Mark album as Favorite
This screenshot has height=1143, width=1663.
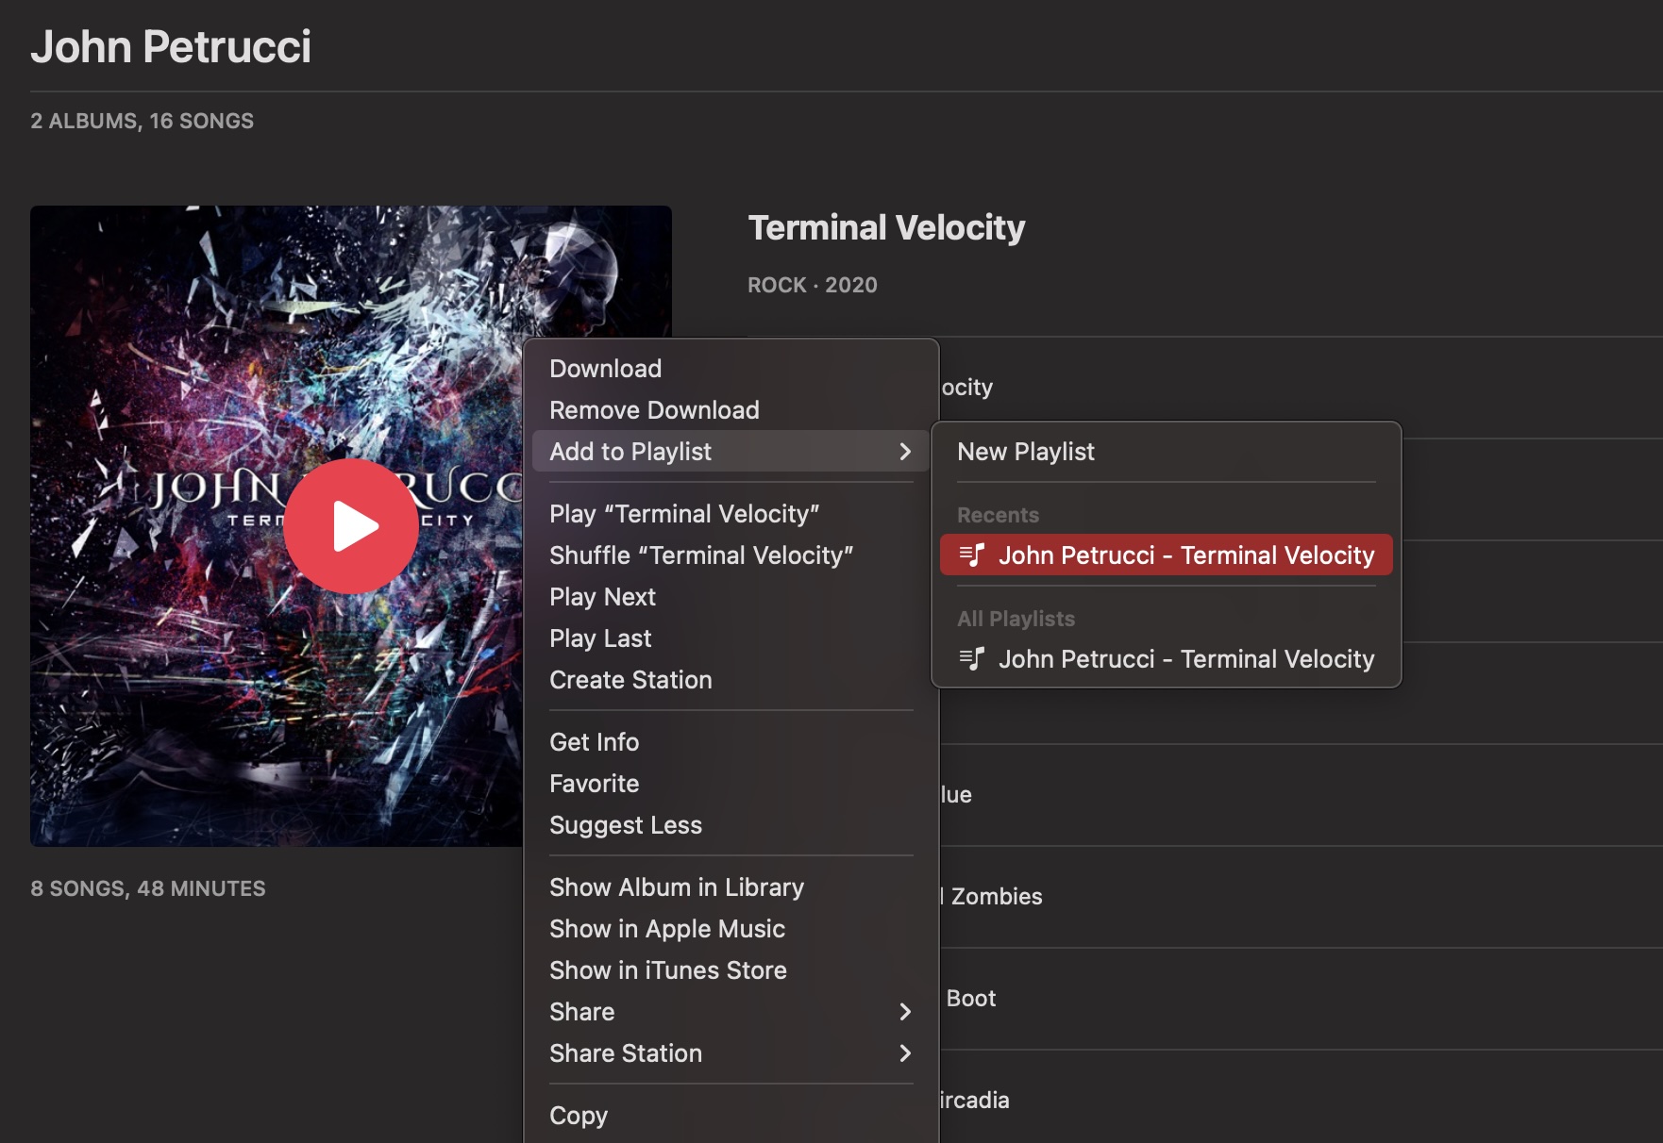click(x=731, y=784)
